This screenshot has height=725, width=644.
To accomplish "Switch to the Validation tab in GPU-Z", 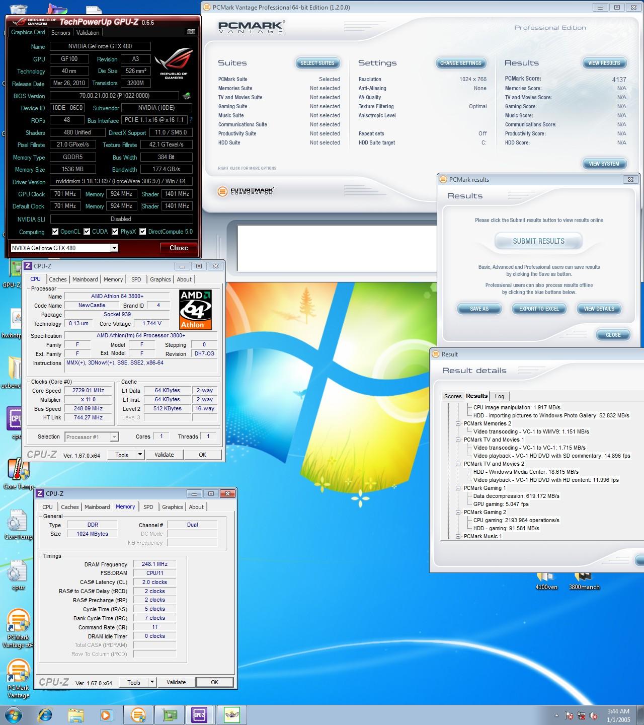I will 88,33.
